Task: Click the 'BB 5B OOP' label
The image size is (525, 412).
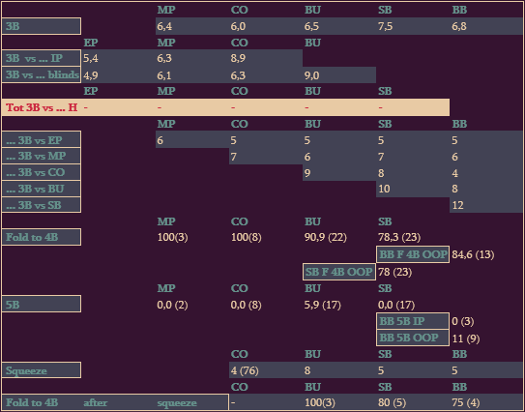Action: tap(413, 338)
